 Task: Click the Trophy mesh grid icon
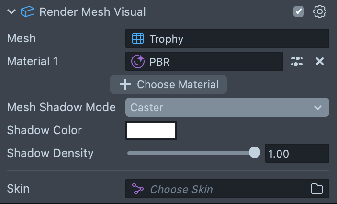point(138,38)
